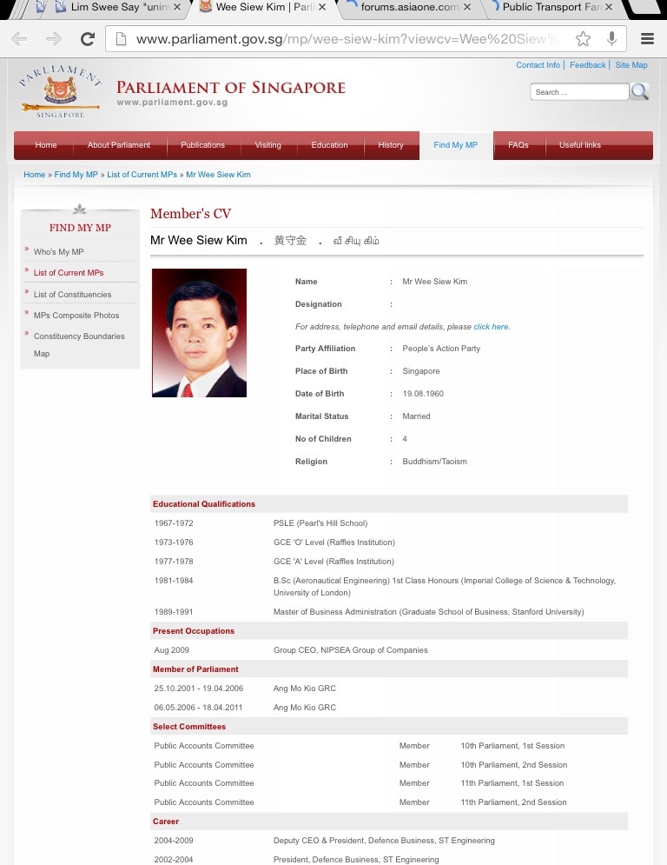Close the Lim Swee Say tab
The height and width of the screenshot is (865, 667).
[177, 7]
